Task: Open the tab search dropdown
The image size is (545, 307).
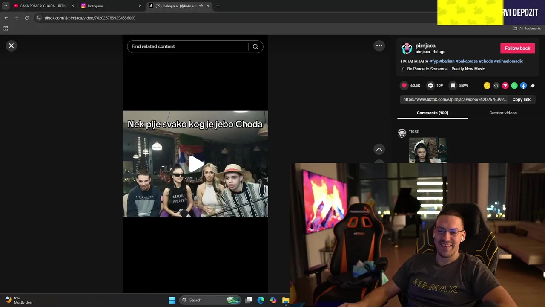Action: [x=5, y=6]
